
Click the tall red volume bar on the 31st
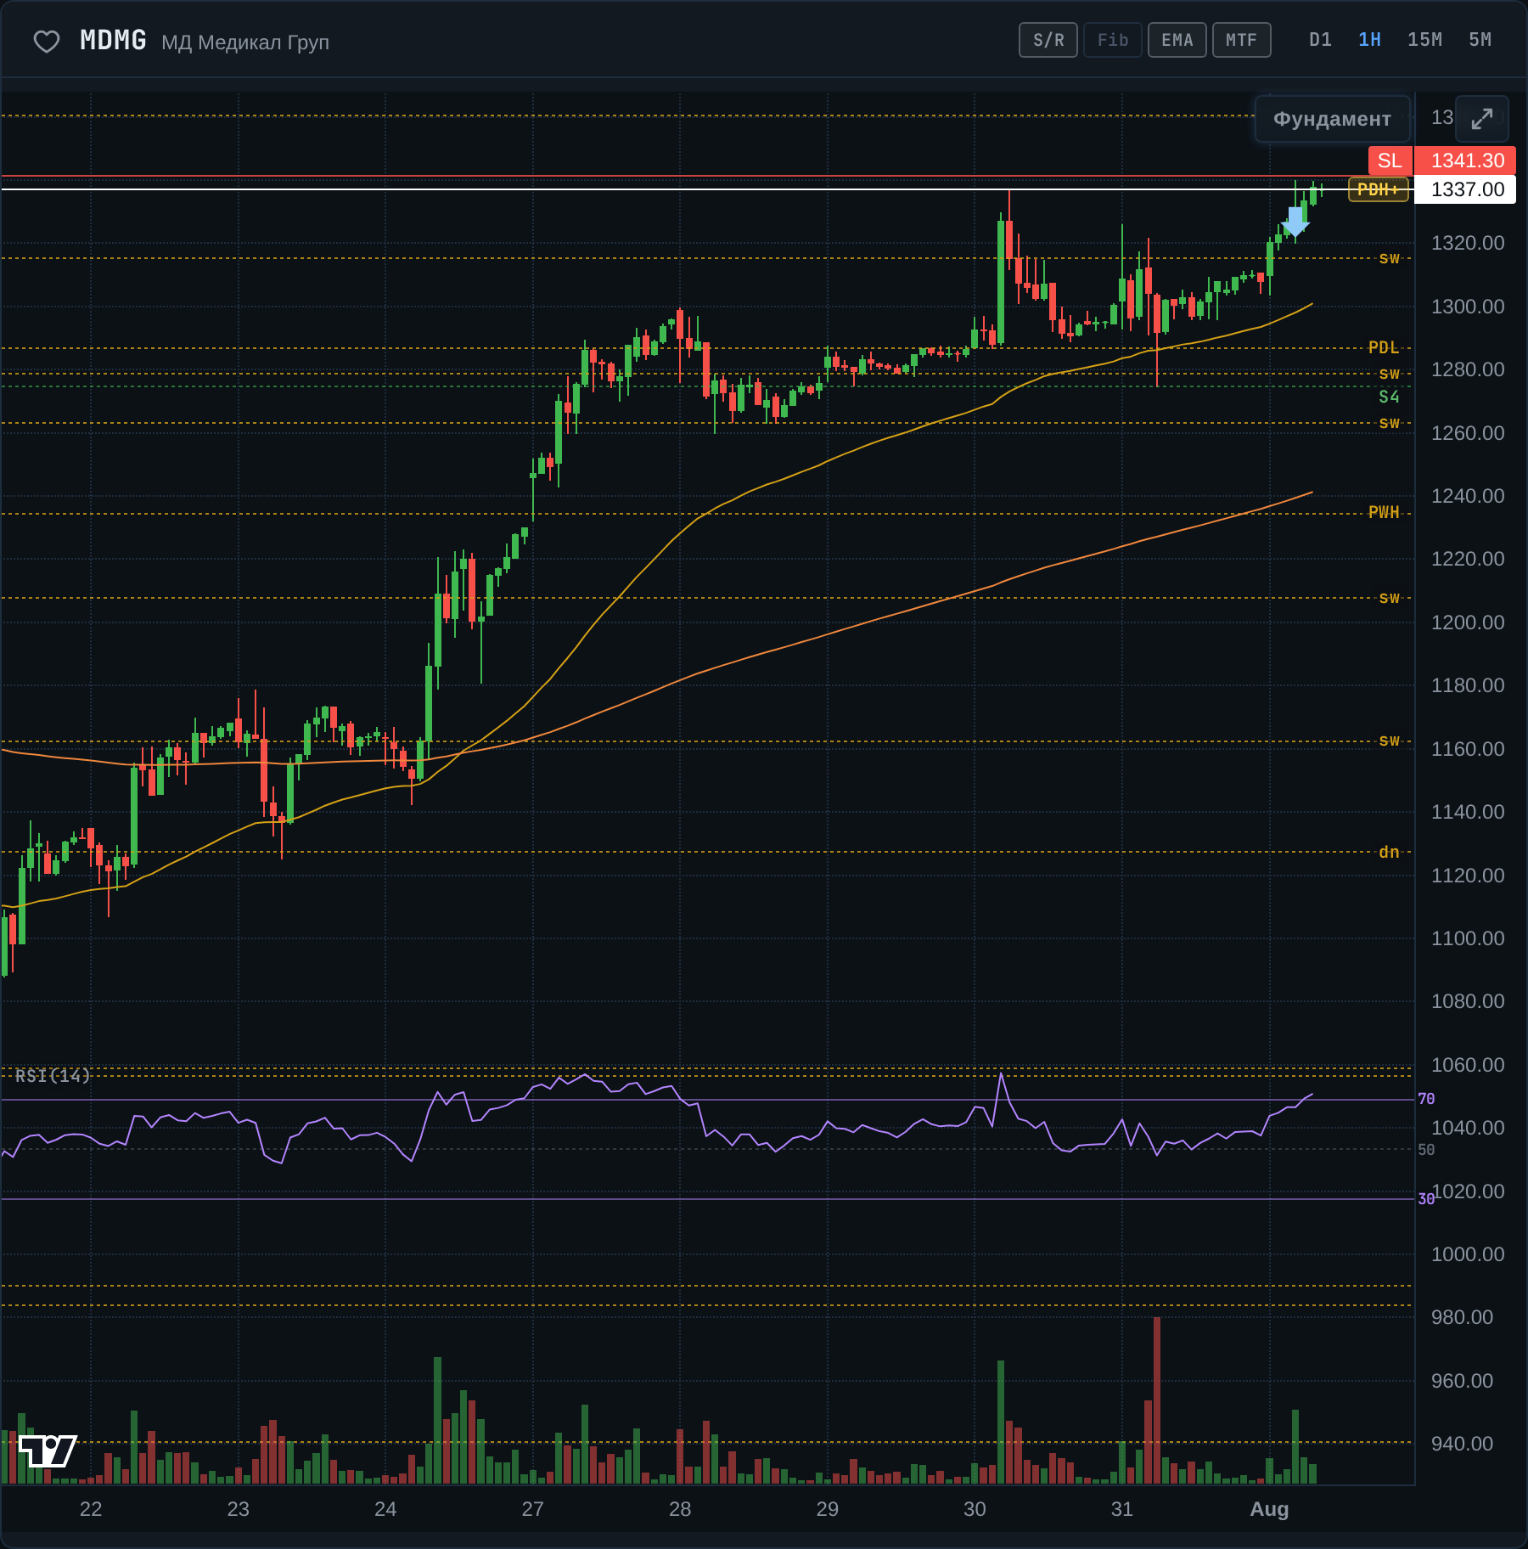pos(1156,1400)
